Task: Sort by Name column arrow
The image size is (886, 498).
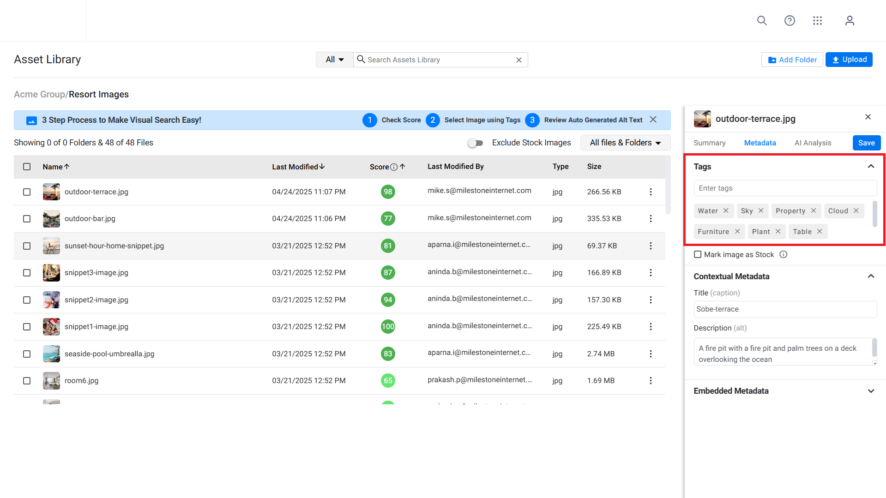Action: pyautogui.click(x=67, y=167)
